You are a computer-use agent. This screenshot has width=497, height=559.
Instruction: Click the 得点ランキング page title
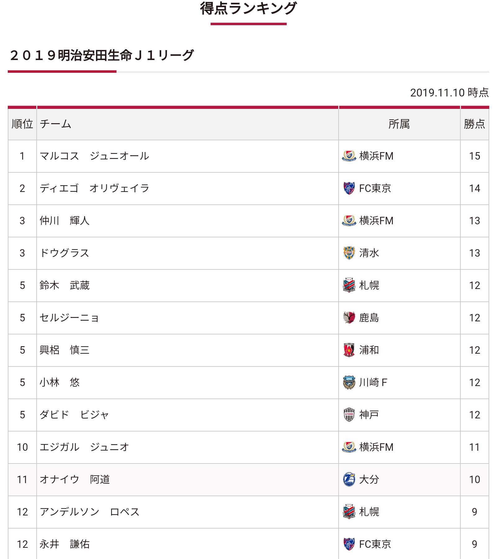[248, 8]
